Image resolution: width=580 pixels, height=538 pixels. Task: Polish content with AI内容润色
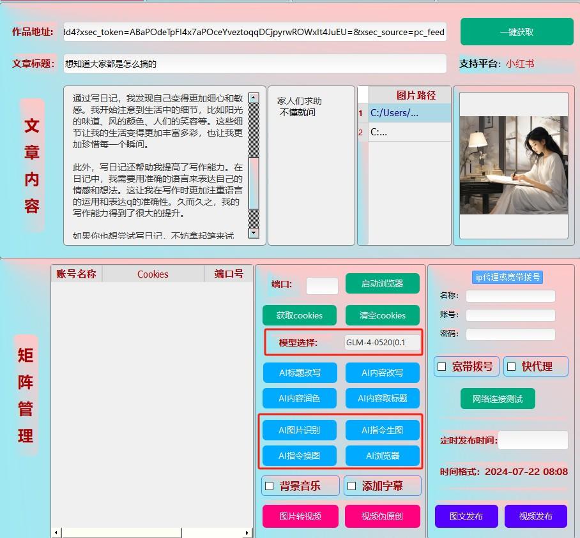click(299, 398)
